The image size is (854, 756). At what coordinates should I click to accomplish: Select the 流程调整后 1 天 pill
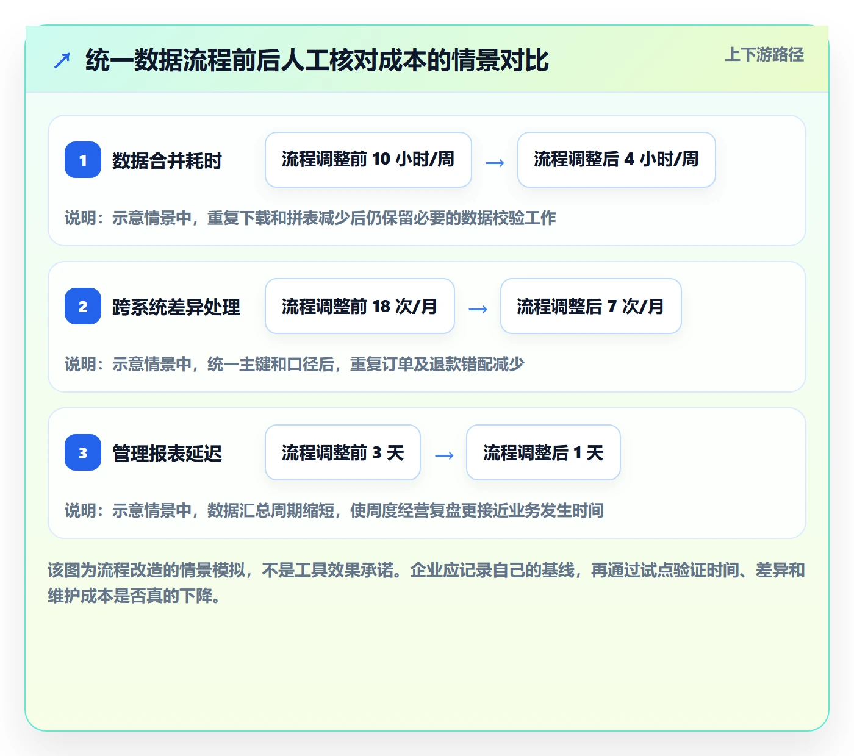click(x=544, y=452)
